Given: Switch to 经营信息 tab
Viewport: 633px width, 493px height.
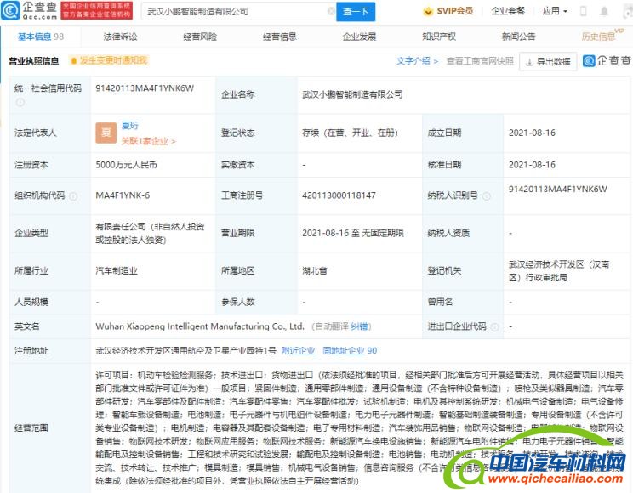Looking at the screenshot, I should [x=279, y=37].
